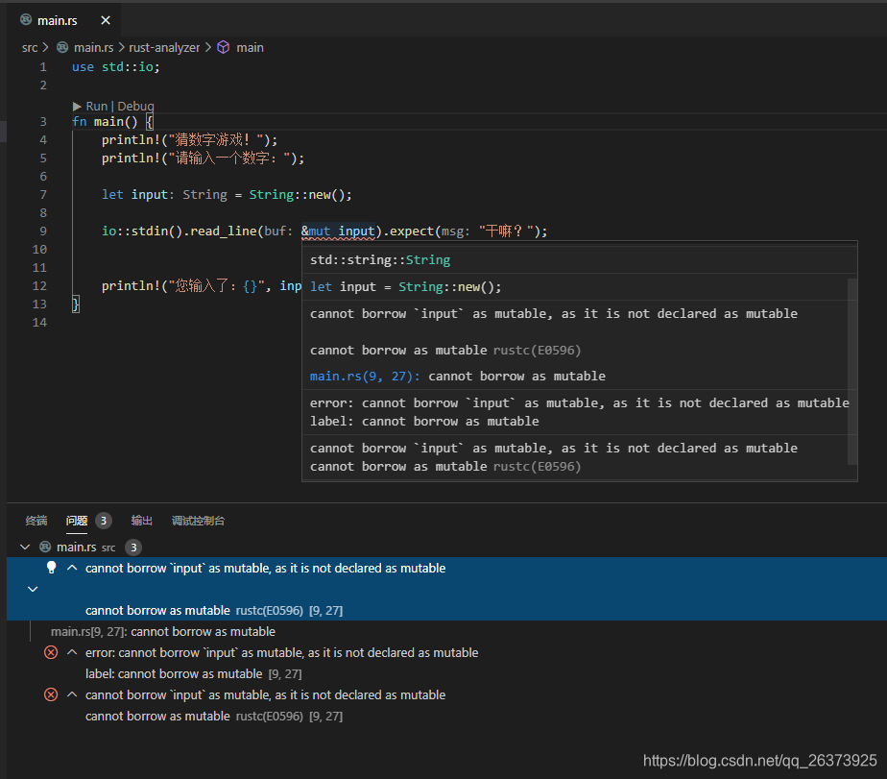Image resolution: width=887 pixels, height=779 pixels.
Task: Click the Rust icon in breadcrumb before main.rs
Action: tap(62, 48)
